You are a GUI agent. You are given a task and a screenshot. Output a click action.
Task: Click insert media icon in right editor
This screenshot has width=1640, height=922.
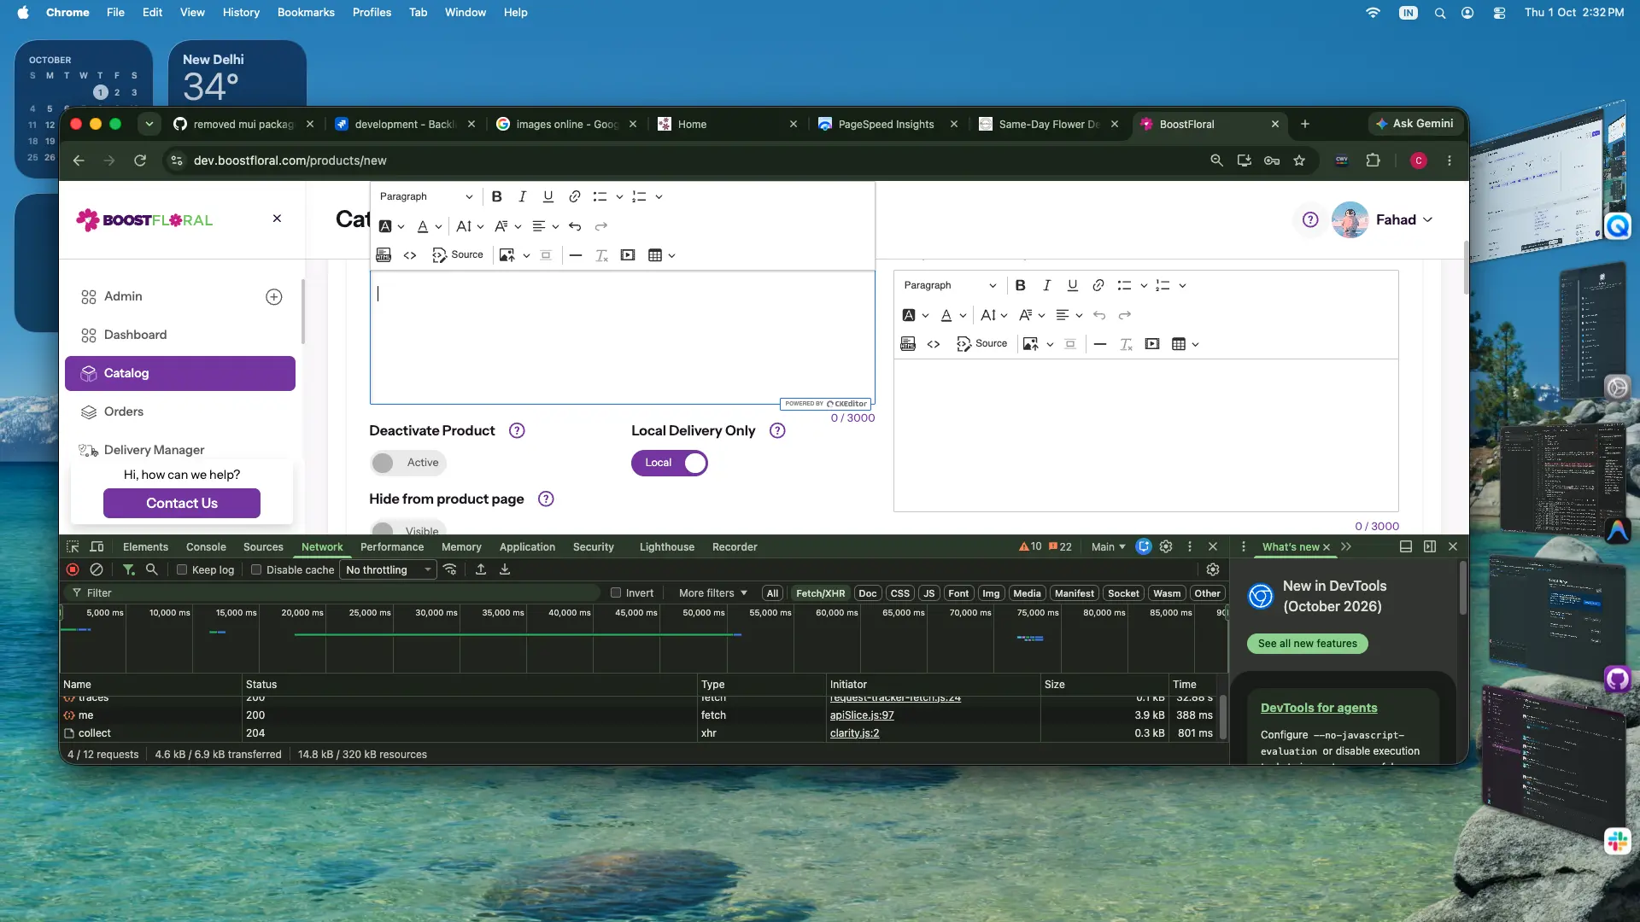(1152, 344)
